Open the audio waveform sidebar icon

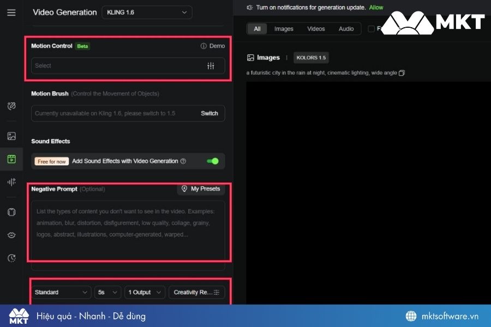coord(11,182)
